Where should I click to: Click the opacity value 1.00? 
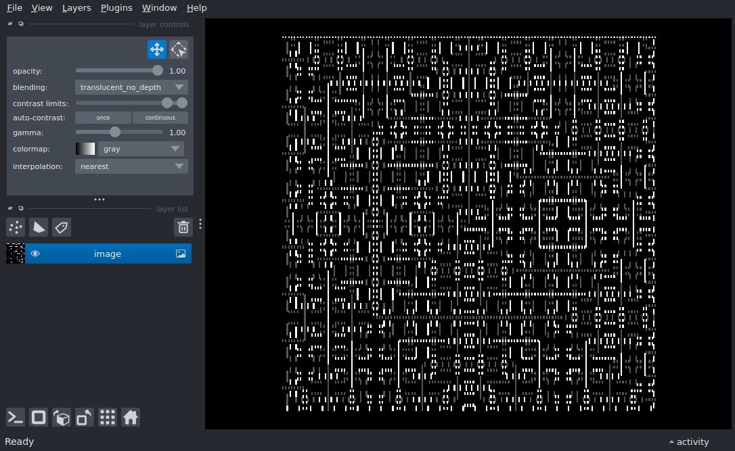click(177, 71)
